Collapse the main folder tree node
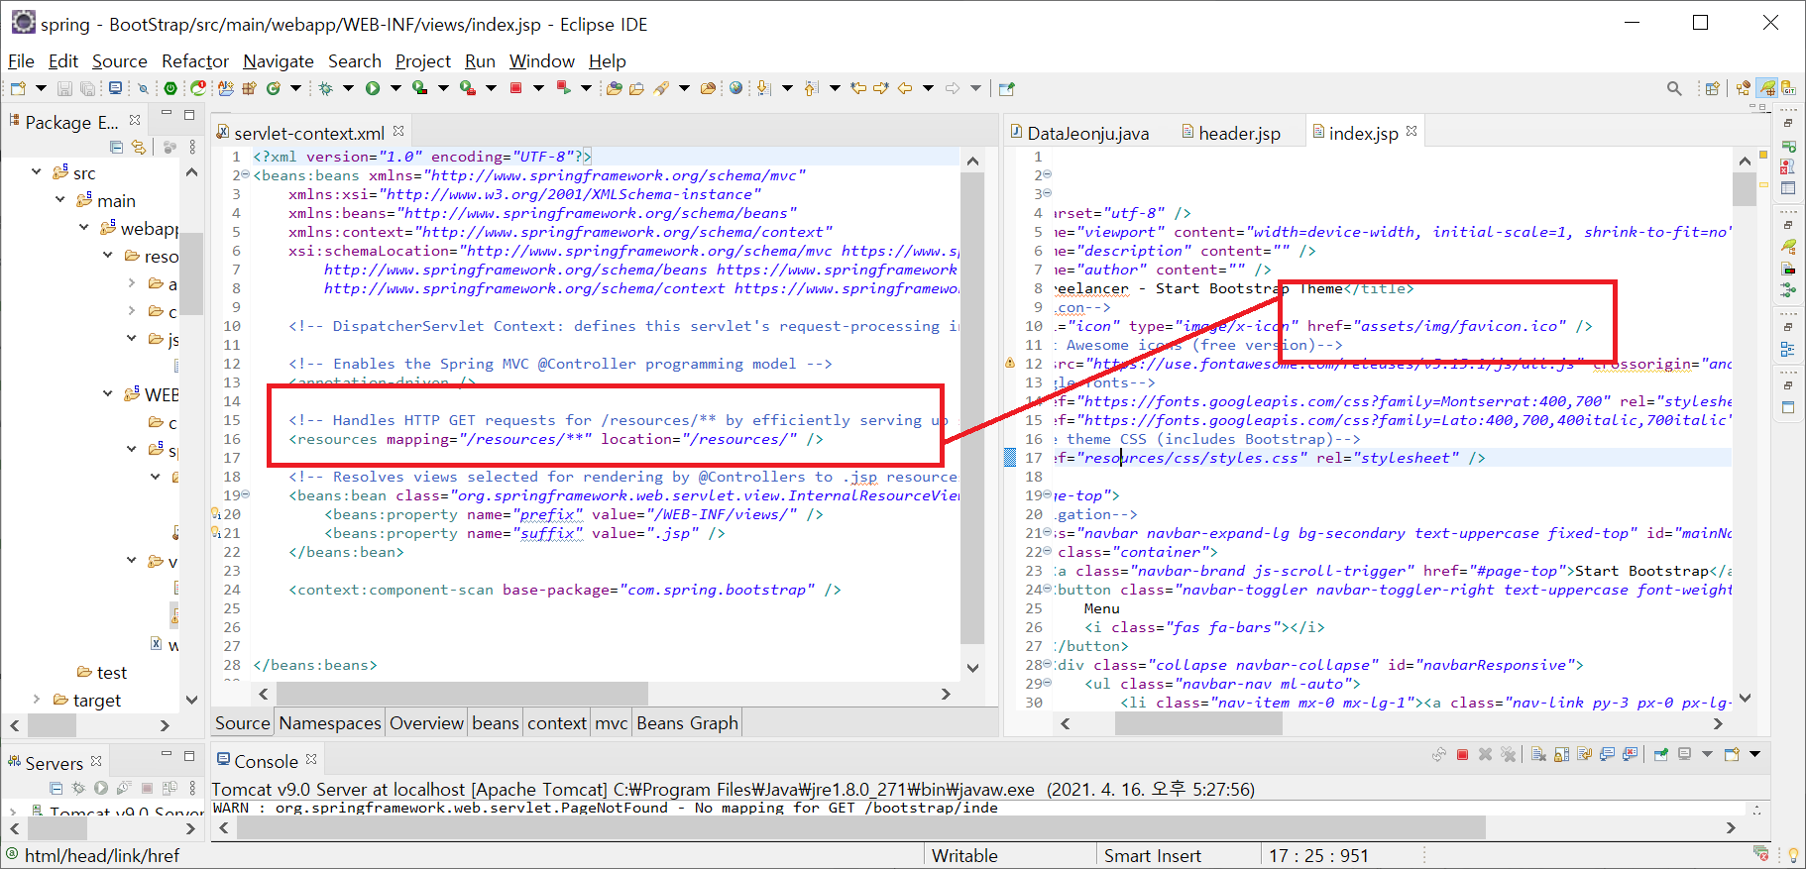This screenshot has width=1806, height=869. click(x=59, y=200)
